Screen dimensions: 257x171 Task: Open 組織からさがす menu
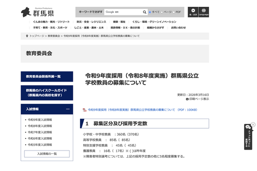(155, 28)
